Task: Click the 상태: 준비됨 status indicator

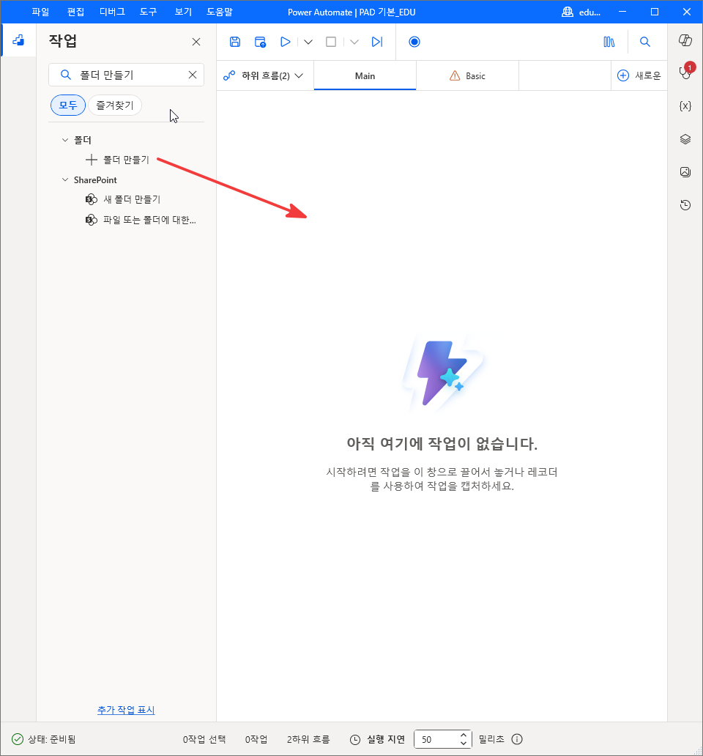Action: pyautogui.click(x=43, y=739)
